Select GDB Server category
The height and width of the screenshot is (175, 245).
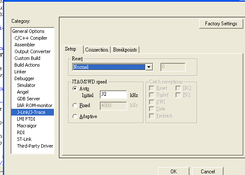29,99
